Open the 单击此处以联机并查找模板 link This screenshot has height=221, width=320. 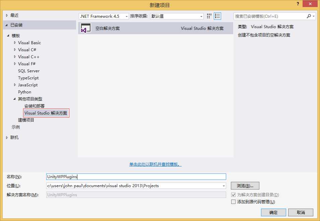155,164
